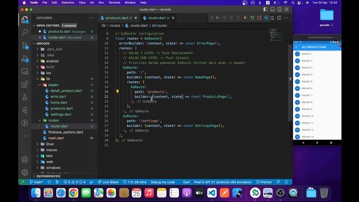Open the widget inspector from debug toolbar

[266, 17]
